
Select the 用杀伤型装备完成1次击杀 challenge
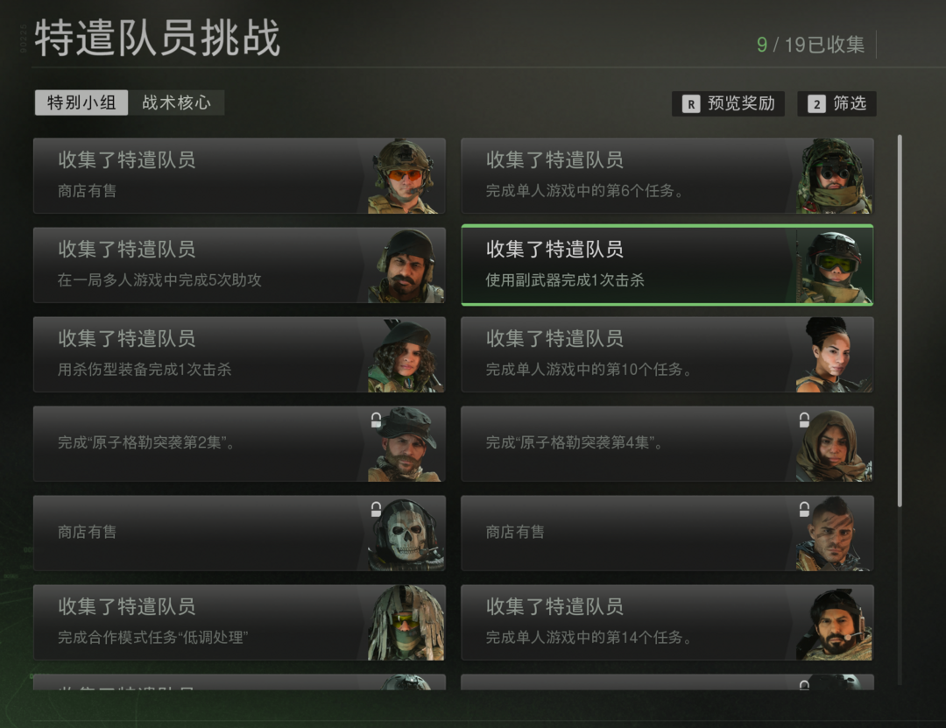tap(239, 354)
